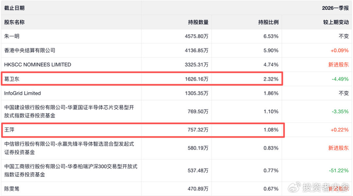Select shareholder name 朱一明
Viewport: 353px width, 196px height.
click(12, 36)
